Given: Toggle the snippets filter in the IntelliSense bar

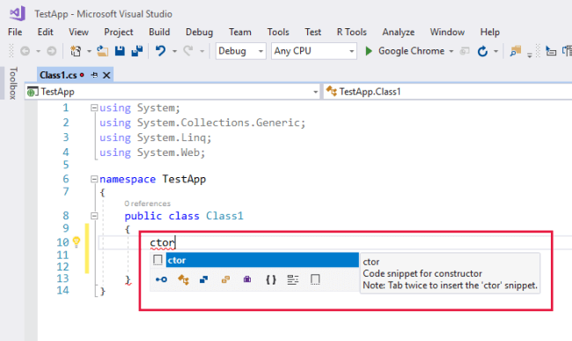Looking at the screenshot, I should pyautogui.click(x=315, y=279).
